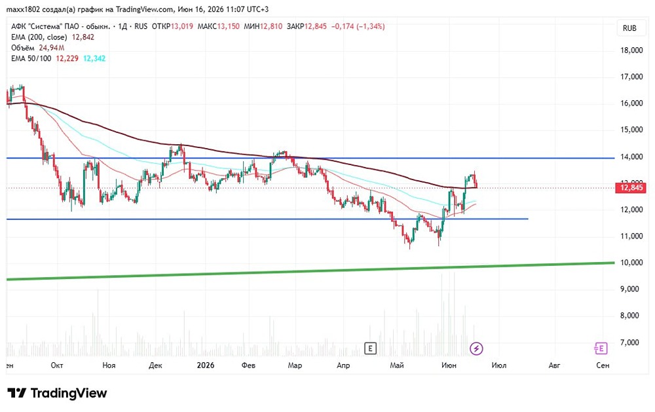Click the ЗАКР close value 12,845
The width and height of the screenshot is (655, 412).
click(316, 26)
